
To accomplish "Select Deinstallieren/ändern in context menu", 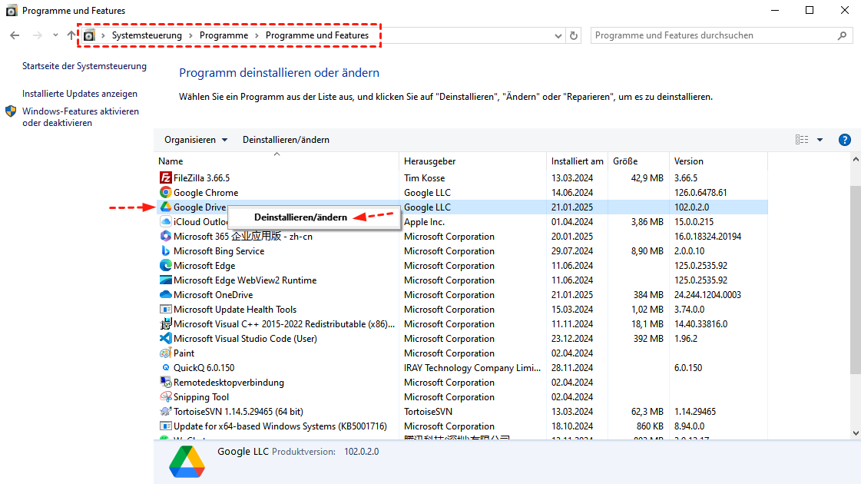I will pyautogui.click(x=300, y=217).
